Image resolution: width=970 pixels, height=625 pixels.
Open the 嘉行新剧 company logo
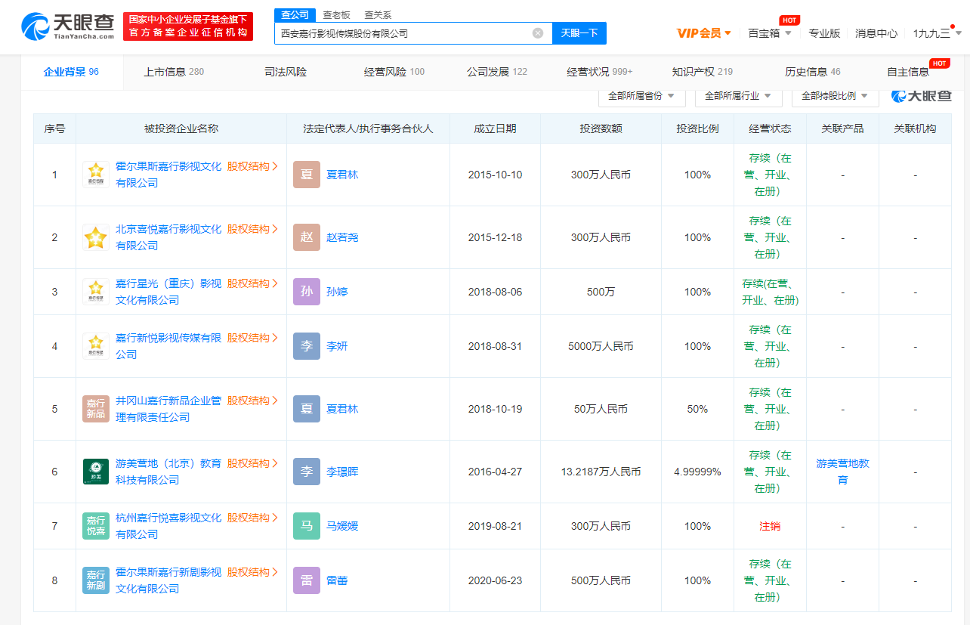pos(96,580)
